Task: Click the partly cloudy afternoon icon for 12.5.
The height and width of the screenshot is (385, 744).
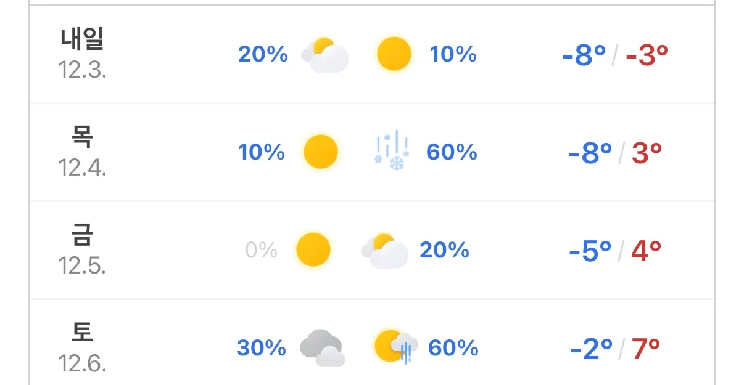Action: coord(385,251)
